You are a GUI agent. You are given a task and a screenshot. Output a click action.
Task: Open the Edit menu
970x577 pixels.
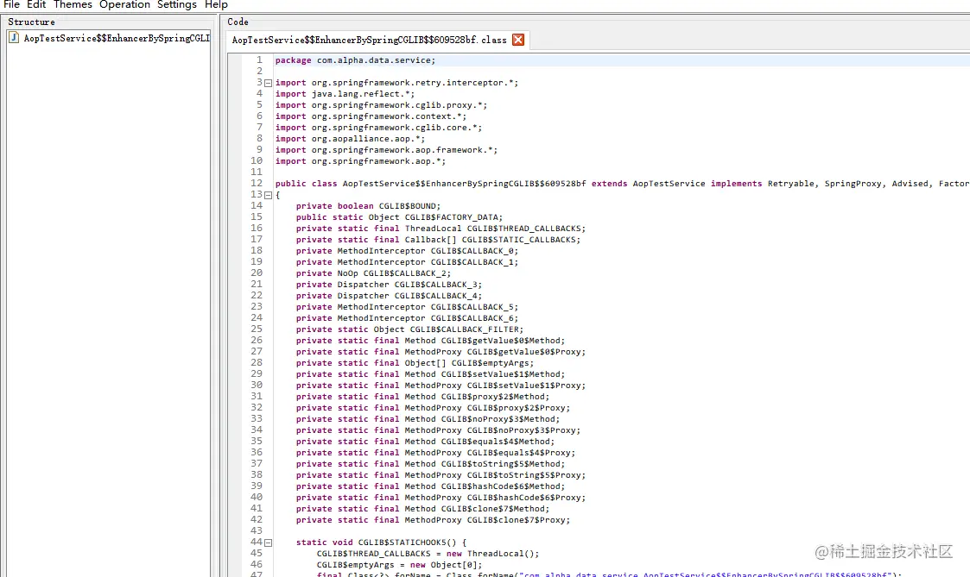coord(36,4)
